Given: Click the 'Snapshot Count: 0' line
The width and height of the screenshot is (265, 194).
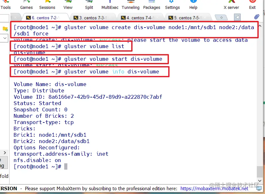Looking at the screenshot, I should 40,110.
